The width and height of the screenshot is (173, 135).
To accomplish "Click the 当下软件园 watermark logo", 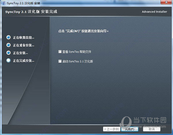I will [126, 122].
